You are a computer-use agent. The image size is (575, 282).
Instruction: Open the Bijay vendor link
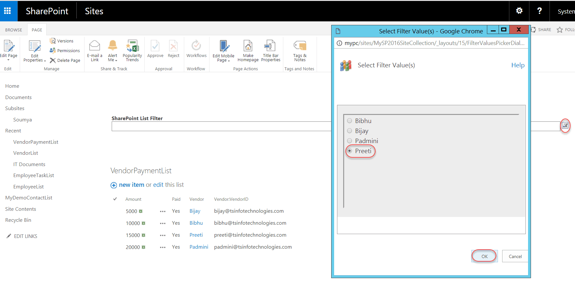195,211
